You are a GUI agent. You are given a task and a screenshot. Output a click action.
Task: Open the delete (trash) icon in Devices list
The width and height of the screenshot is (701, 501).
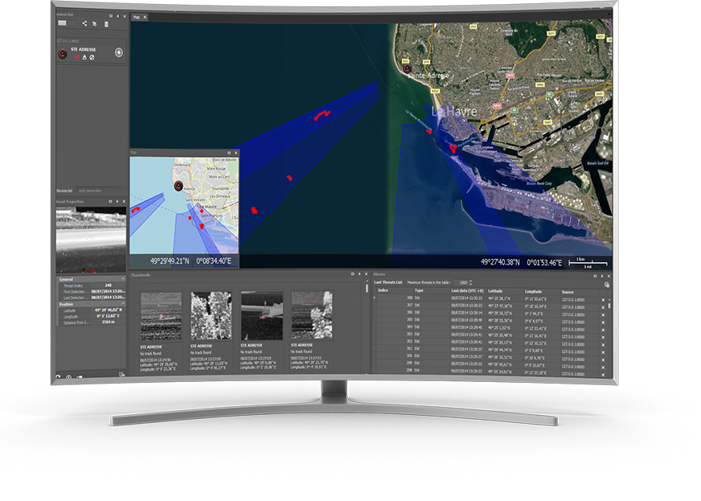[x=107, y=25]
